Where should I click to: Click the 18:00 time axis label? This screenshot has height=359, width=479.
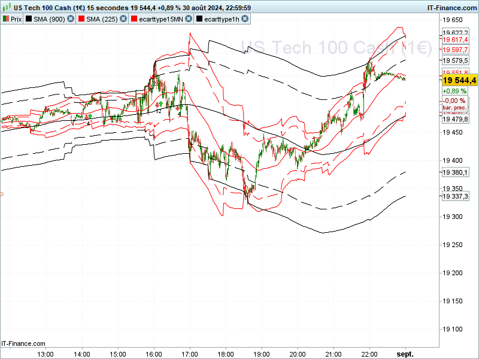[x=226, y=354]
